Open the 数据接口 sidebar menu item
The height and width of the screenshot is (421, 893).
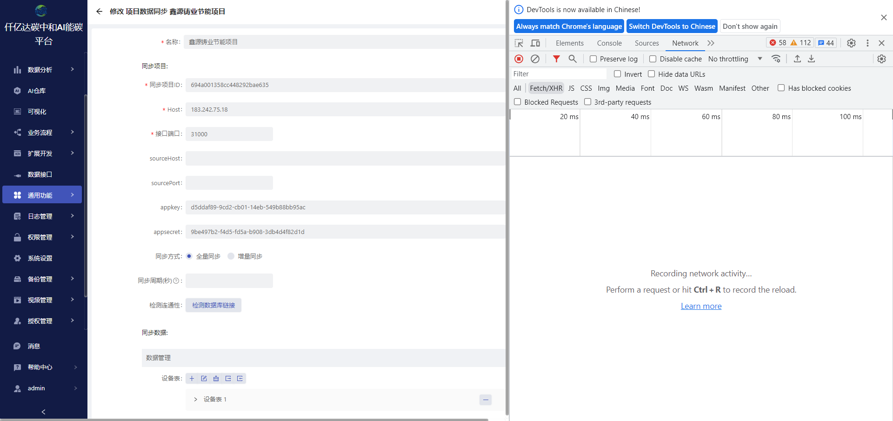40,174
